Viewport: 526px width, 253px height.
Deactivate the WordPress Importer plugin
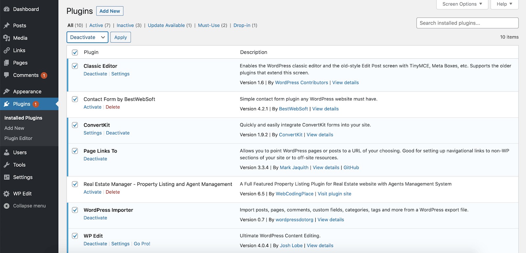tap(95, 218)
